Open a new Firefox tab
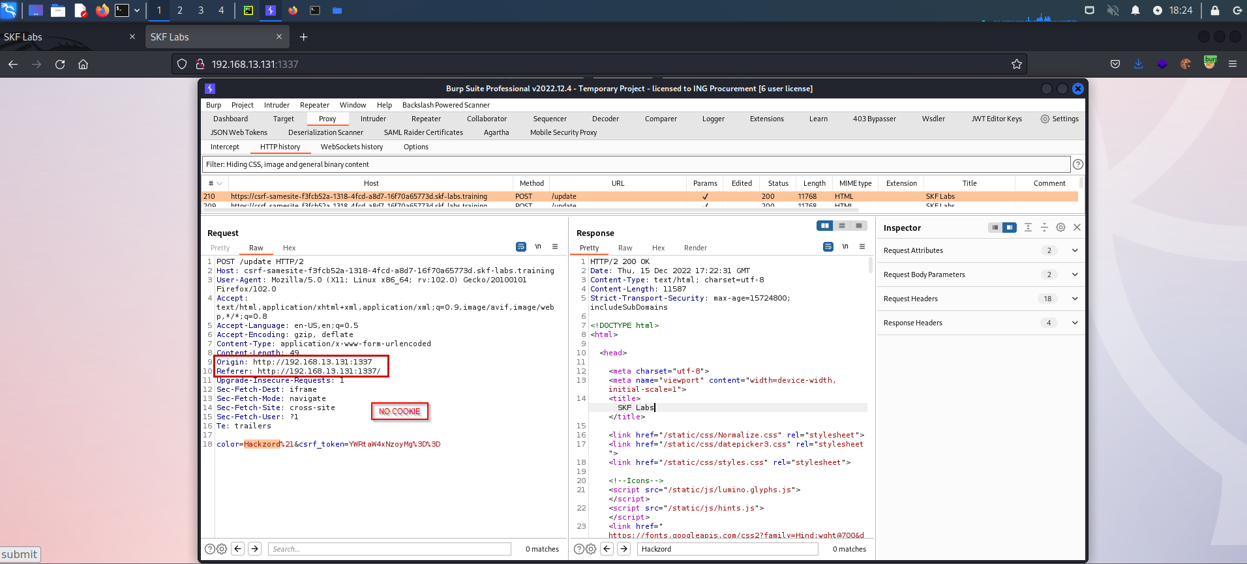Image resolution: width=1247 pixels, height=564 pixels. click(x=303, y=37)
